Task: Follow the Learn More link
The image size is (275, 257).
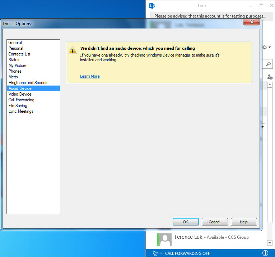Action: (90, 76)
